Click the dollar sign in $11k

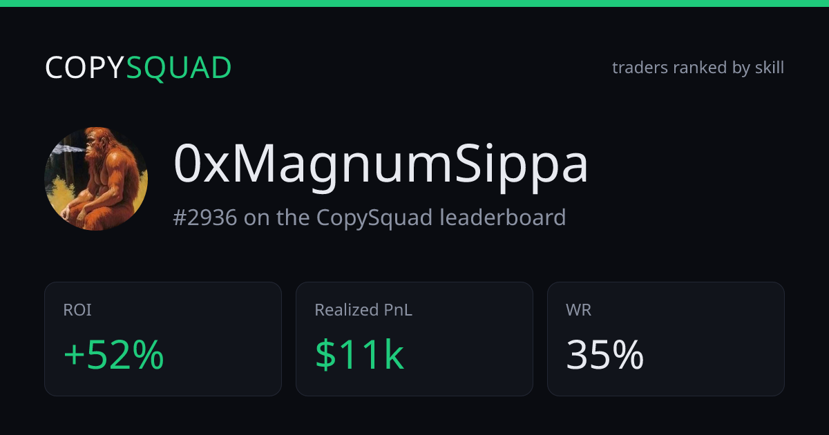pos(325,356)
